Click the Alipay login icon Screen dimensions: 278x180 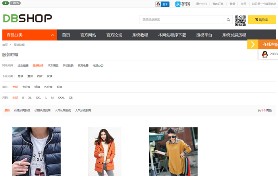[x=183, y=4]
